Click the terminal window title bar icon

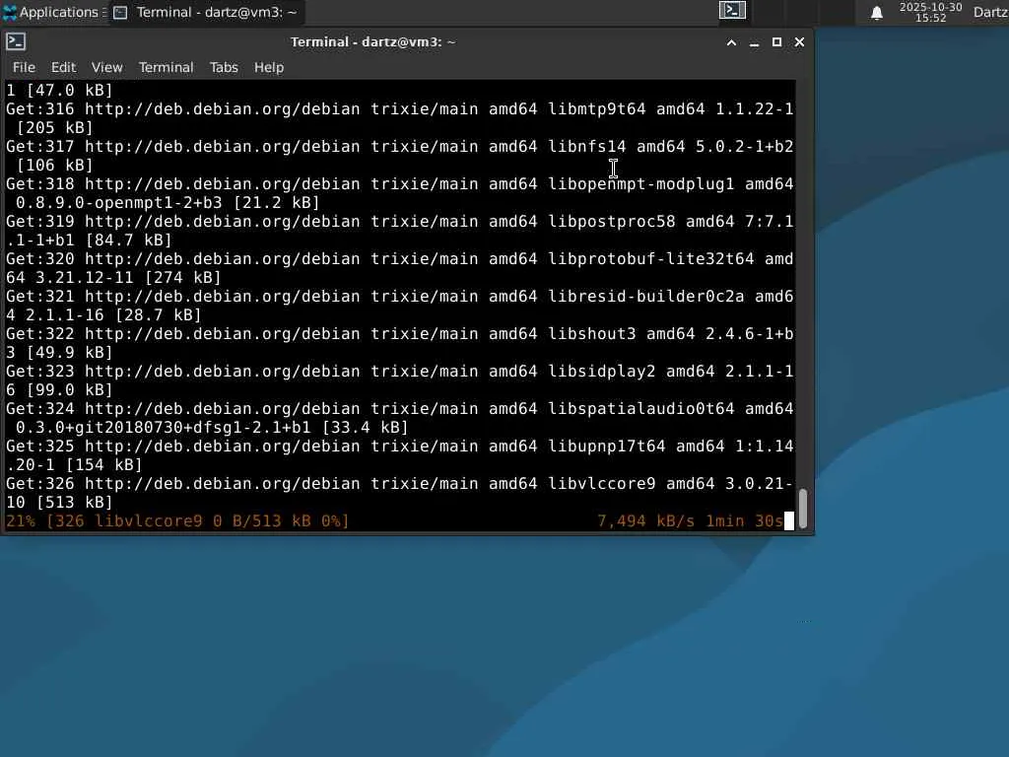pos(16,41)
